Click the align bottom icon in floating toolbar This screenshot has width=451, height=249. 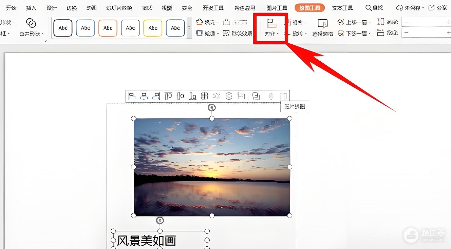[x=192, y=96]
